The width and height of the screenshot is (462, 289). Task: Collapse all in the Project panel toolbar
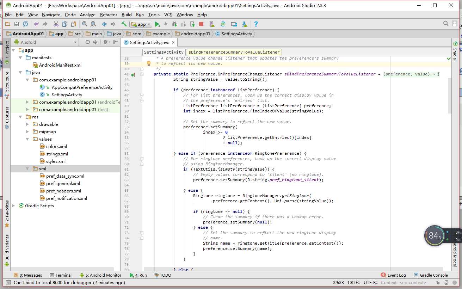tap(95, 42)
